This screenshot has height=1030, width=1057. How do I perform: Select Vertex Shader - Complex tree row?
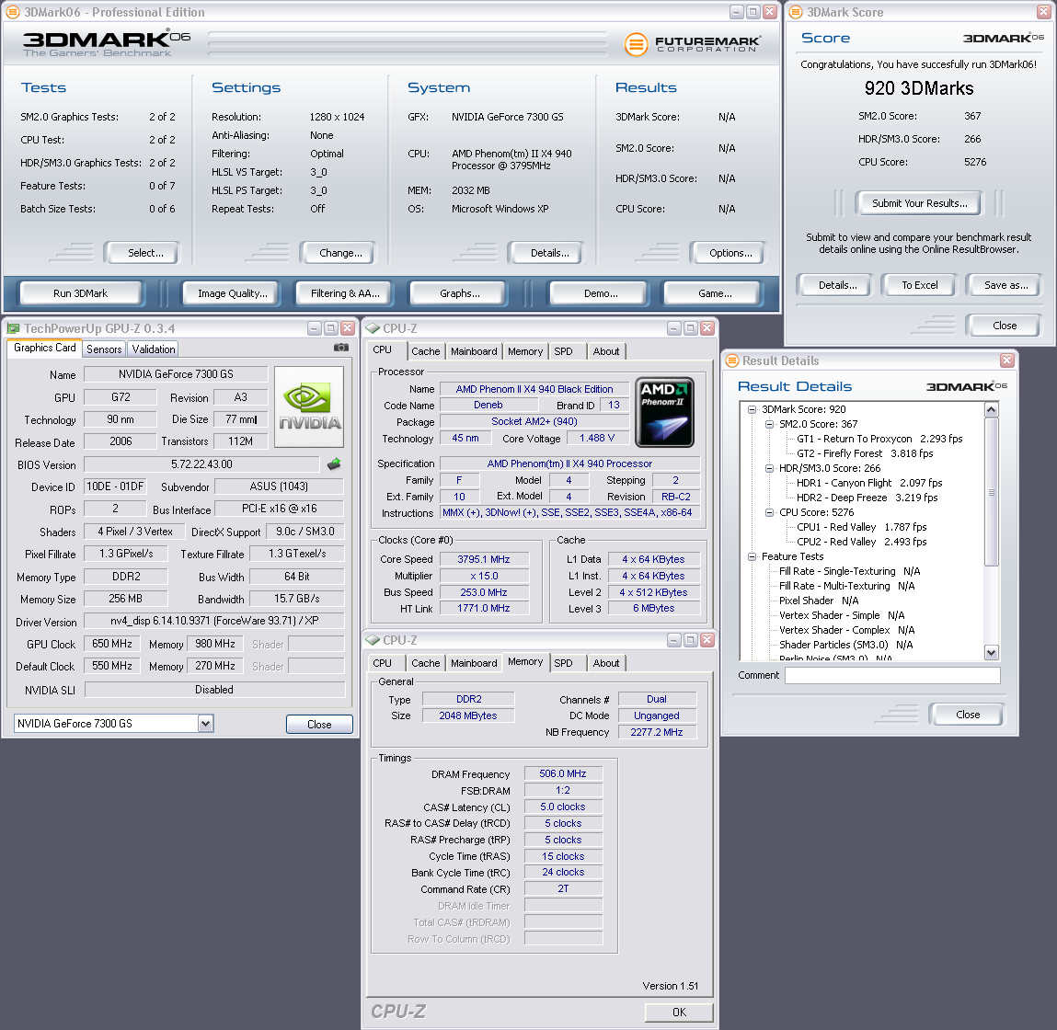pos(846,630)
